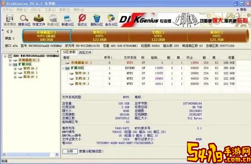This screenshot has width=251, height=164.
Task: Sort by the 容量 column header
Action: pyautogui.click(x=228, y=58)
